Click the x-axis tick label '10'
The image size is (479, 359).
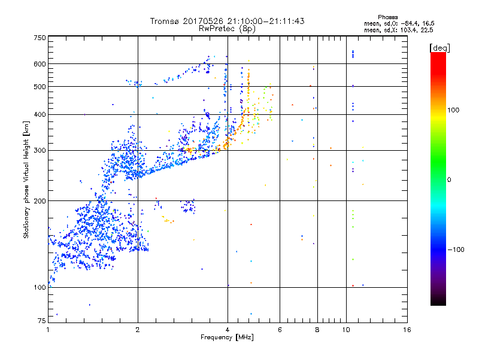pyautogui.click(x=346, y=330)
